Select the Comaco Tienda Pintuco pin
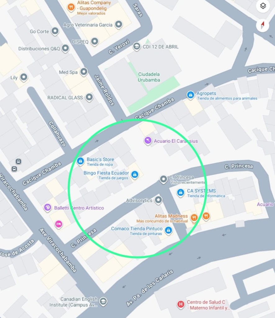The height and width of the screenshot is (318, 275). [x=168, y=231]
